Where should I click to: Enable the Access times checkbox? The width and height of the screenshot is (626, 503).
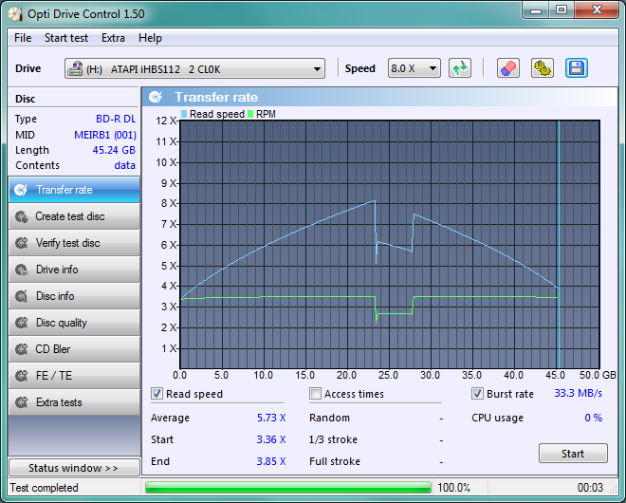coord(315,394)
